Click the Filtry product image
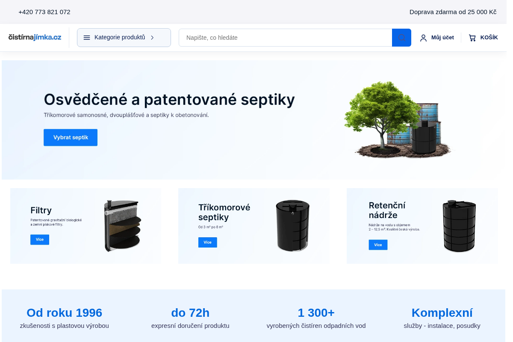The image size is (513, 342). tap(122, 226)
